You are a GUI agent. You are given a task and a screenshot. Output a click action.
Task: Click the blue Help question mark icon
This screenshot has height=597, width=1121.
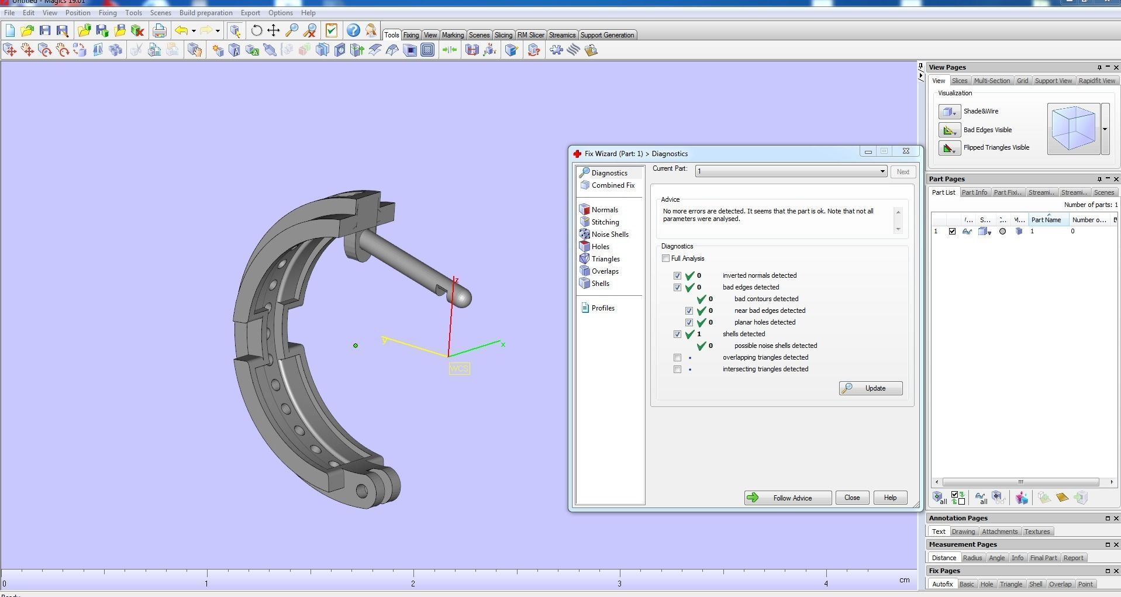[x=353, y=30]
